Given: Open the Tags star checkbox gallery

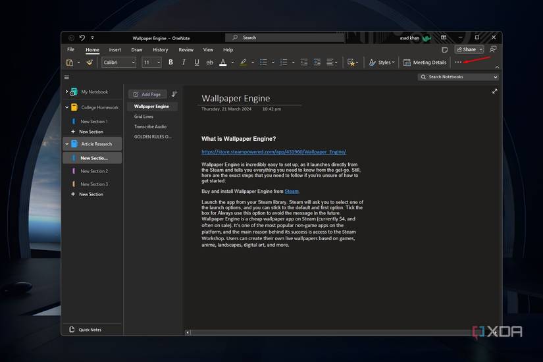Looking at the screenshot, I should tap(353, 63).
